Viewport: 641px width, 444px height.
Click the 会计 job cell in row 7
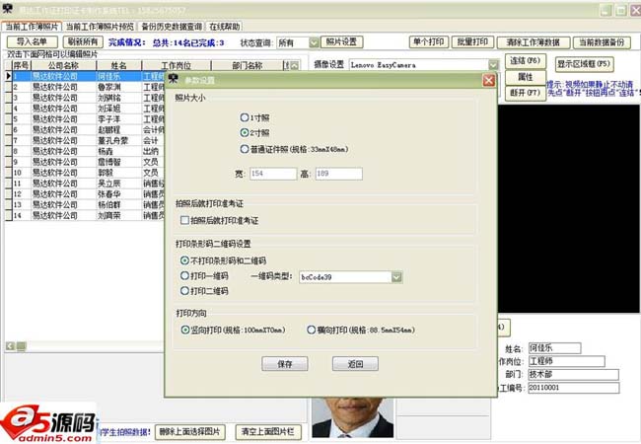click(x=153, y=140)
